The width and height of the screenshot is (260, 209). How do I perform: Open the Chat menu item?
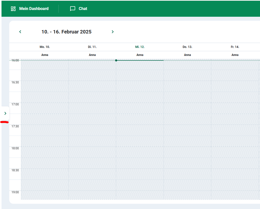pos(83,9)
